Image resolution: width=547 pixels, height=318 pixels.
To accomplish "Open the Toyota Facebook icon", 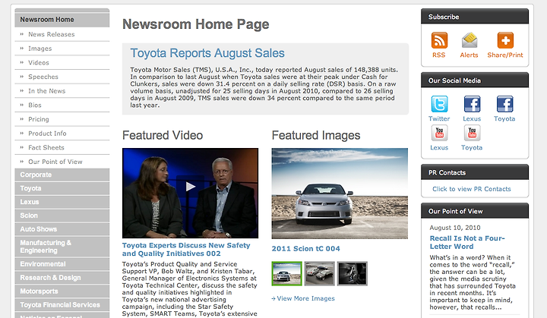I will click(x=504, y=104).
